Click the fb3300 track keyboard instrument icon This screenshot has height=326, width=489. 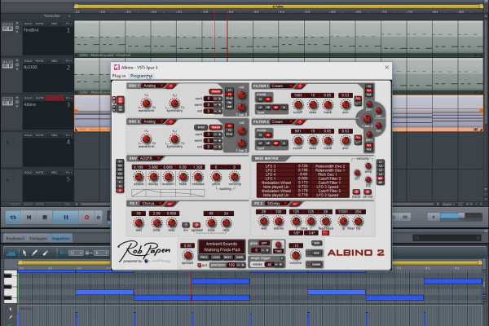coord(8,64)
